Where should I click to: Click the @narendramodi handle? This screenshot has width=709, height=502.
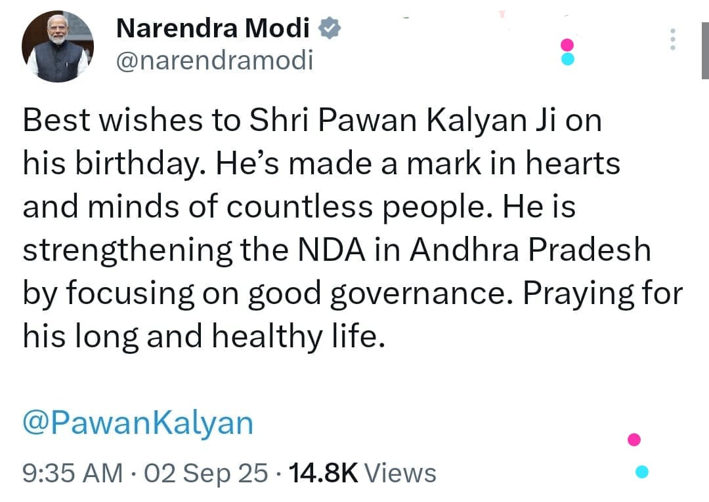coord(214,60)
